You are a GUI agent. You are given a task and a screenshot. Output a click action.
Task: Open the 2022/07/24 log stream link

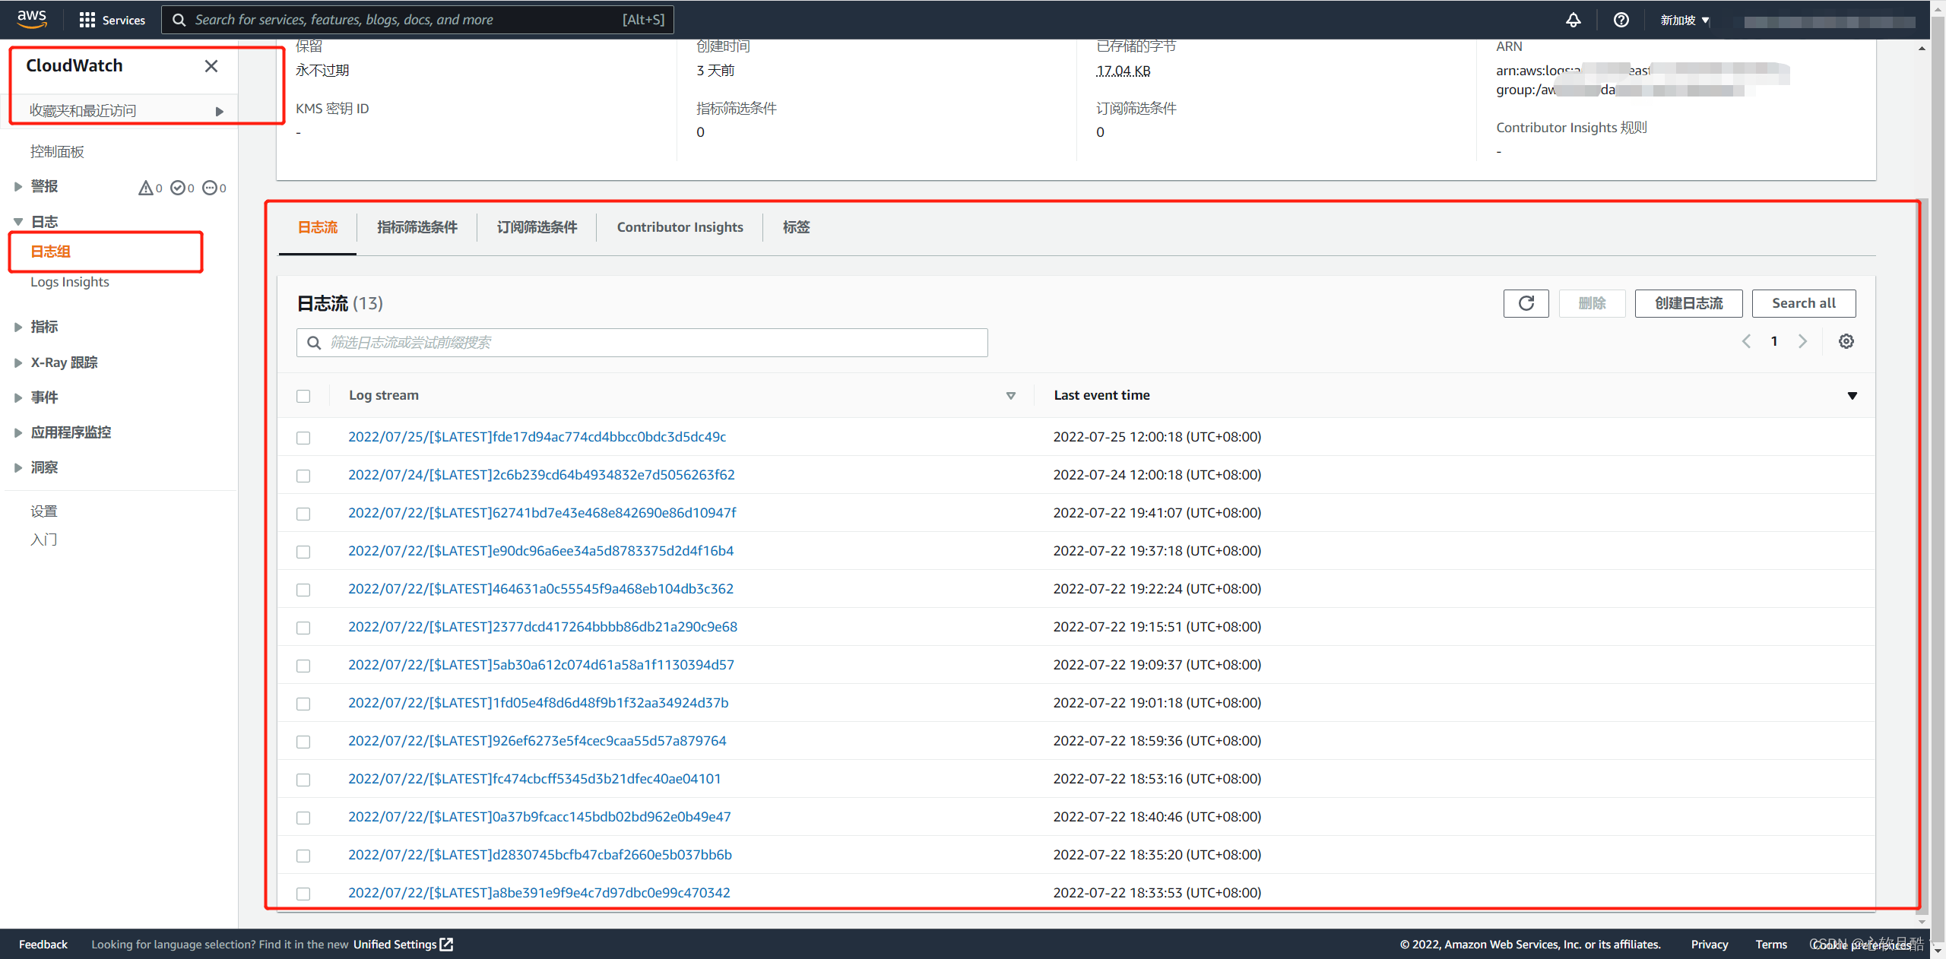pos(541,475)
